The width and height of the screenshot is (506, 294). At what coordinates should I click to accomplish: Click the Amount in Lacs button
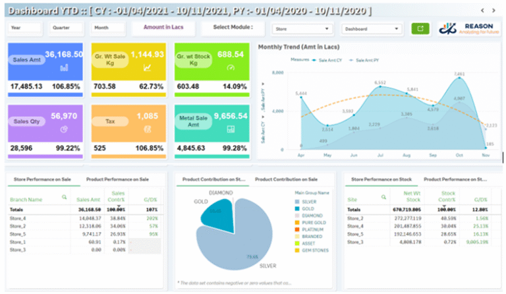(162, 28)
